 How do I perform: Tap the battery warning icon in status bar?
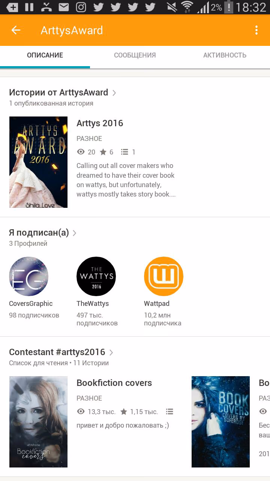(229, 7)
